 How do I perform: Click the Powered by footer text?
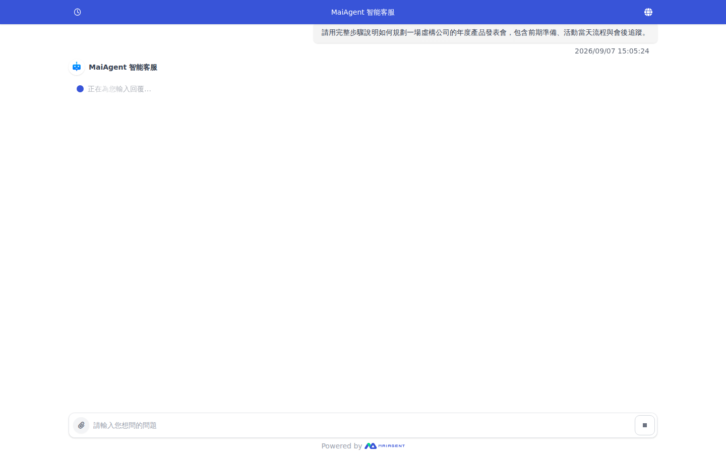341,446
